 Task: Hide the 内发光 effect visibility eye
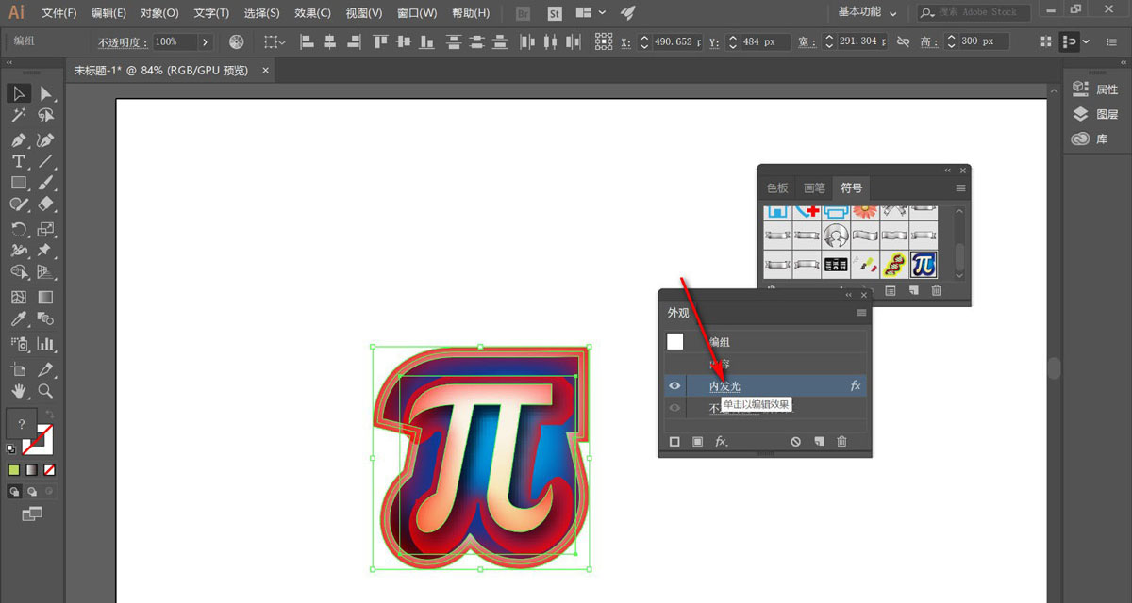[x=674, y=385]
